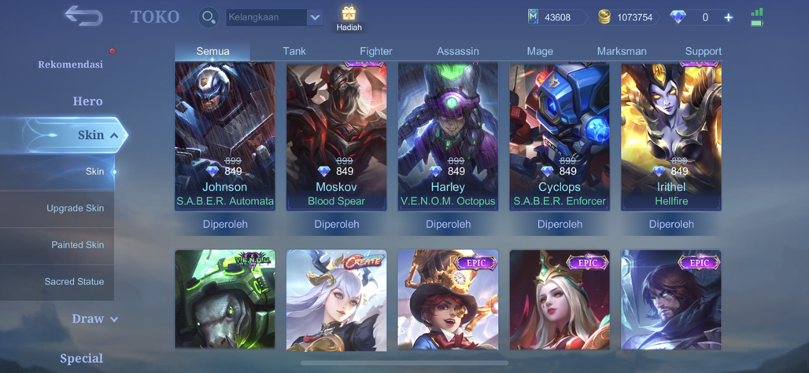Viewport: 809px width, 373px height.
Task: Select the Johnson S.A.B.E.R. Automata skin card
Action: pos(225,137)
